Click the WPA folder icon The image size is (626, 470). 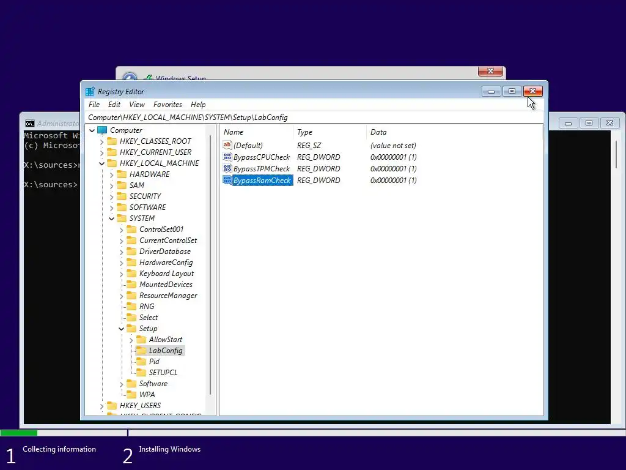point(131,395)
